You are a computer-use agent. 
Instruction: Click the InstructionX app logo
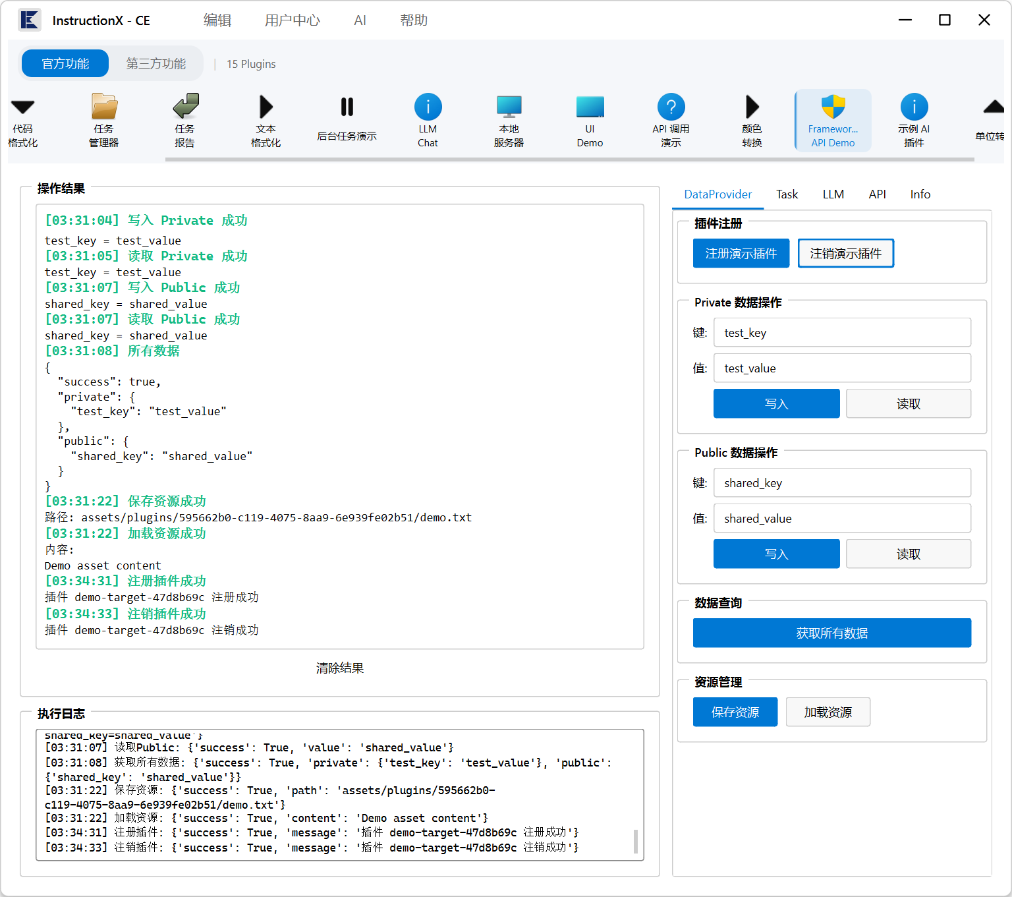pyautogui.click(x=29, y=20)
